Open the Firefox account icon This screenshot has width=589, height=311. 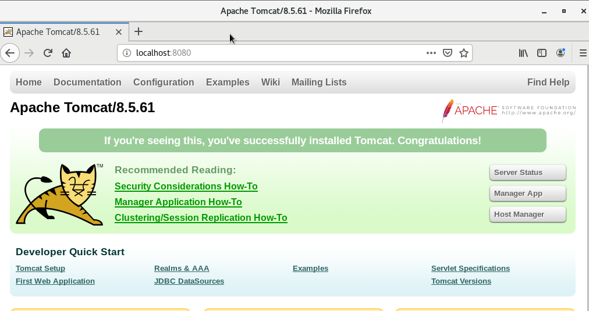coord(560,53)
